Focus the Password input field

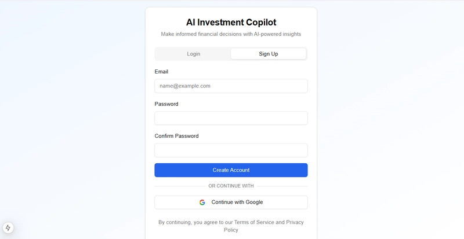[231, 118]
